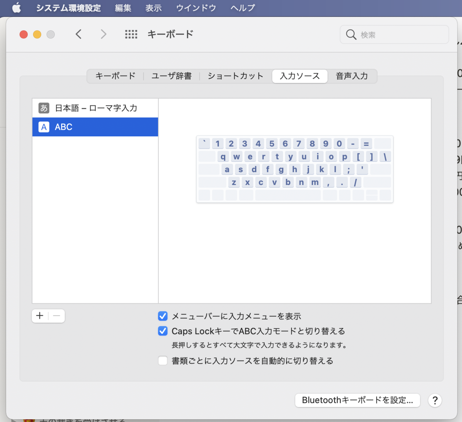Click the あ Japanese input source icon
Viewport: 462px width, 422px height.
[x=44, y=108]
